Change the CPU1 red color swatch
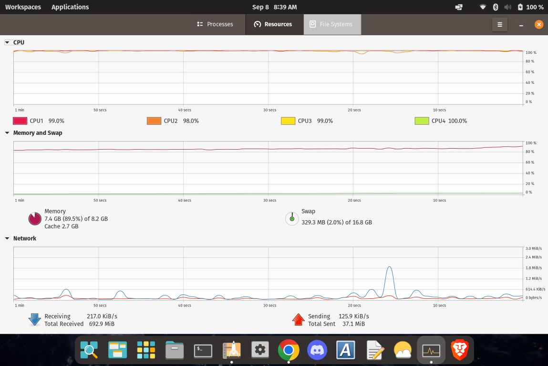The width and height of the screenshot is (548, 366). click(20, 121)
